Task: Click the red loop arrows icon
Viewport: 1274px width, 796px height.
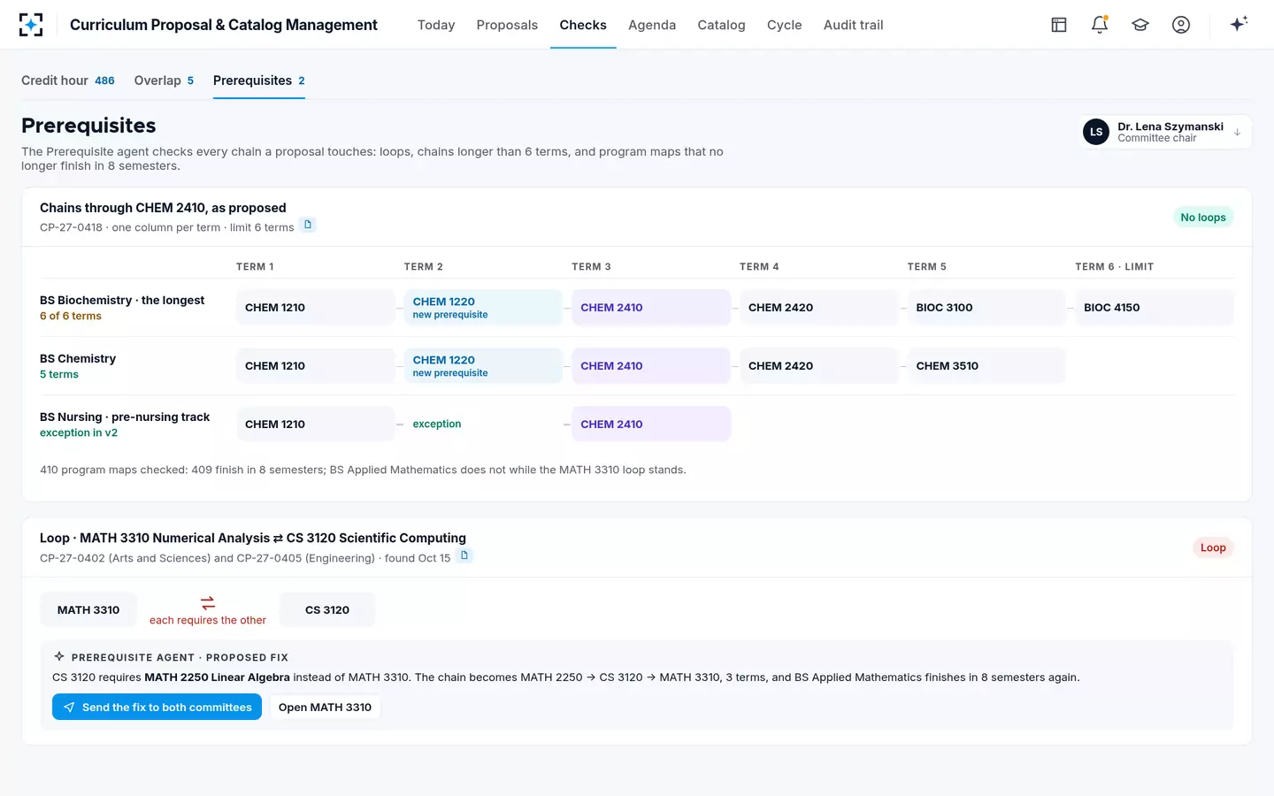Action: pos(208,603)
